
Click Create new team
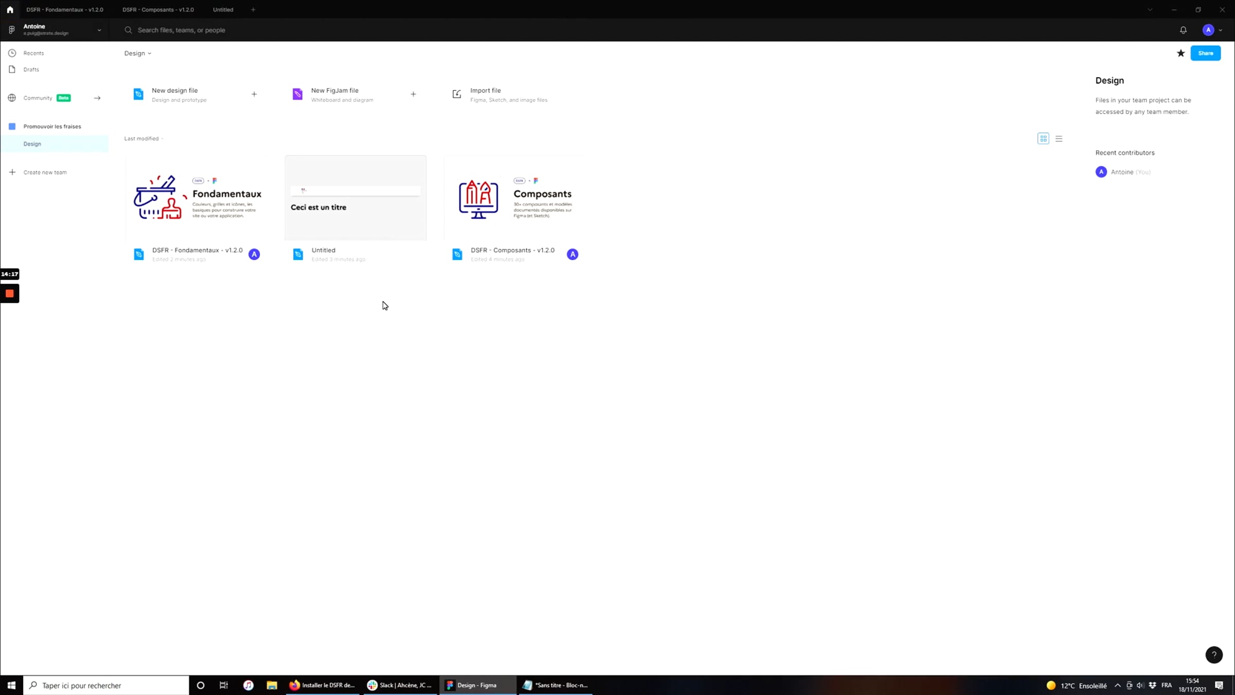pos(45,172)
